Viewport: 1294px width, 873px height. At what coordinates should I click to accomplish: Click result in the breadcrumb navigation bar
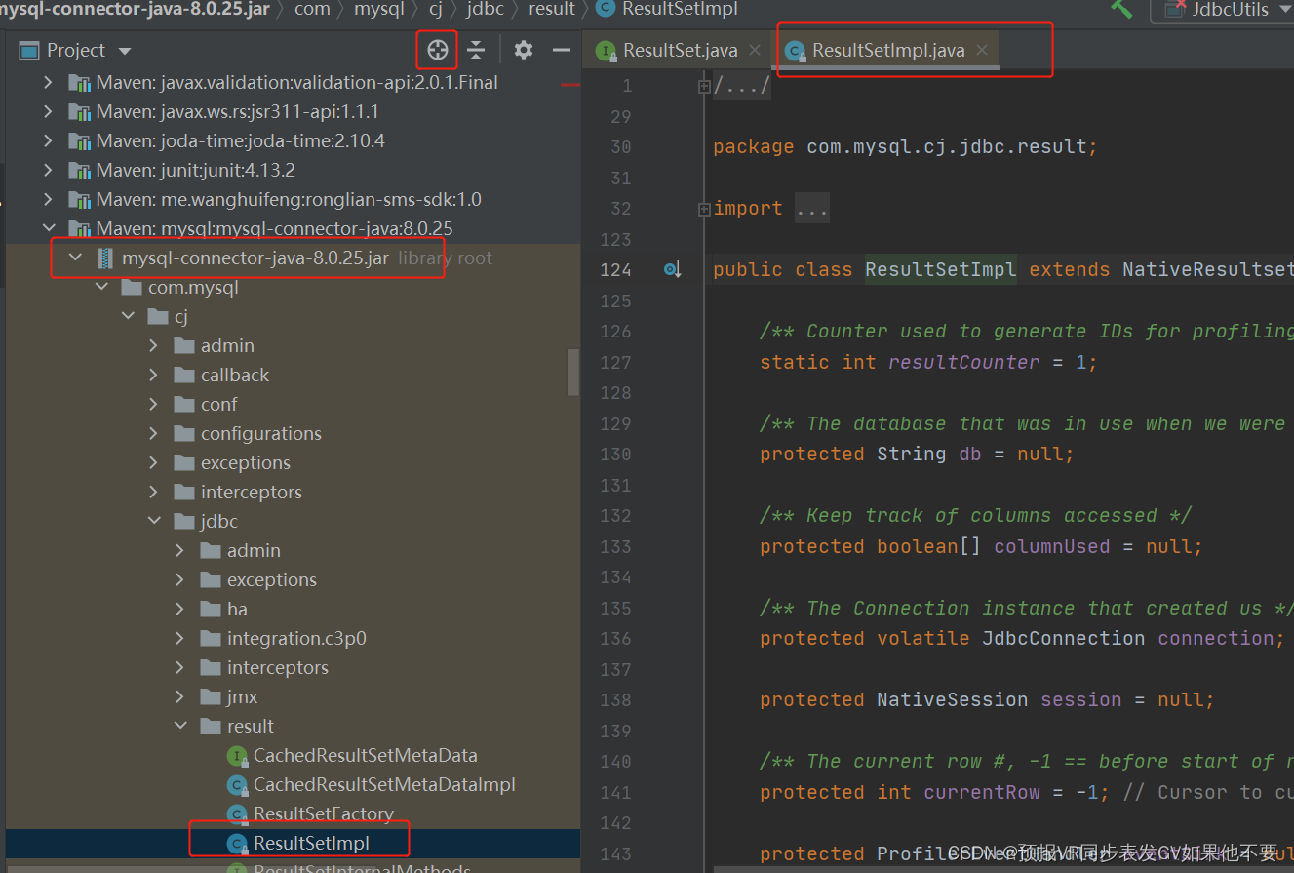click(551, 10)
